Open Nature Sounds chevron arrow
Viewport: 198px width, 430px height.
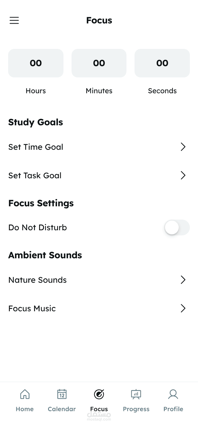pyautogui.click(x=183, y=280)
